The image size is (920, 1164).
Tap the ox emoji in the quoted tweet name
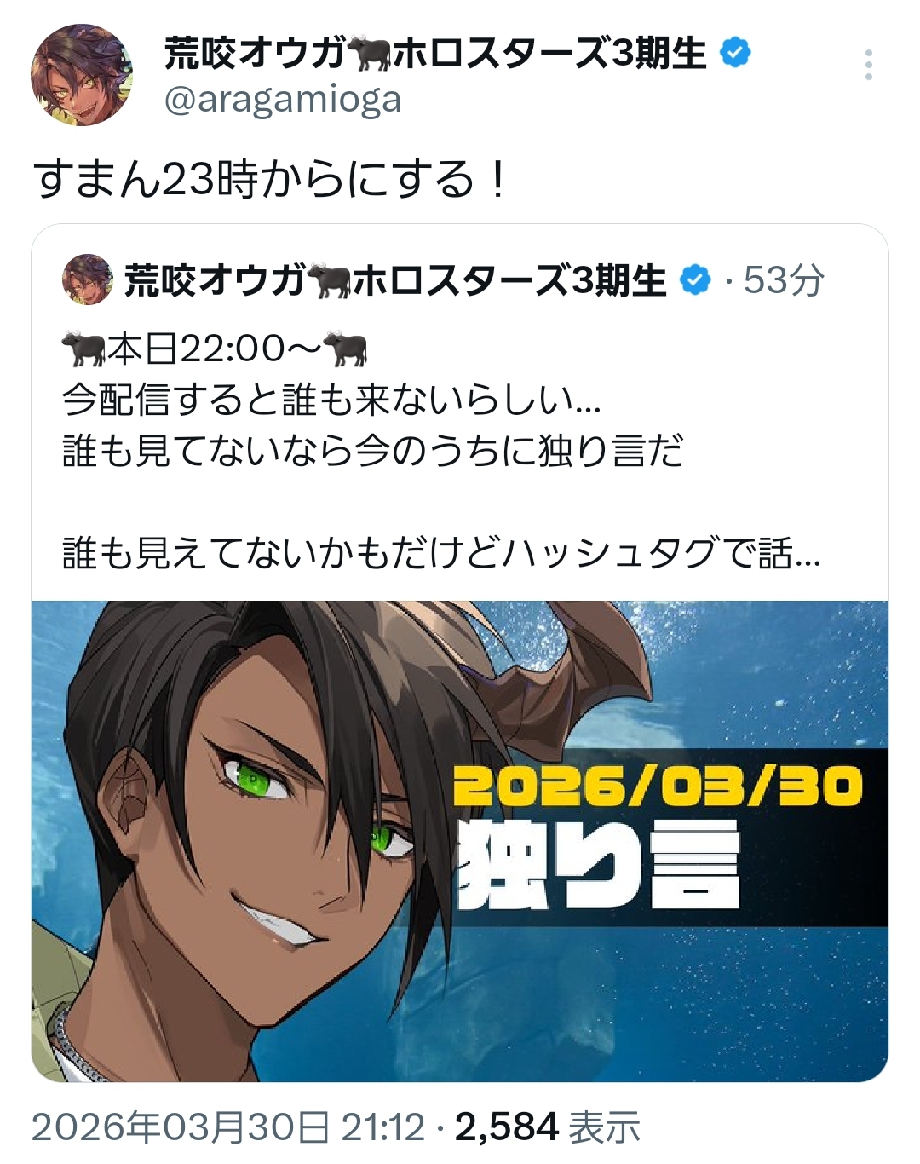(x=330, y=280)
